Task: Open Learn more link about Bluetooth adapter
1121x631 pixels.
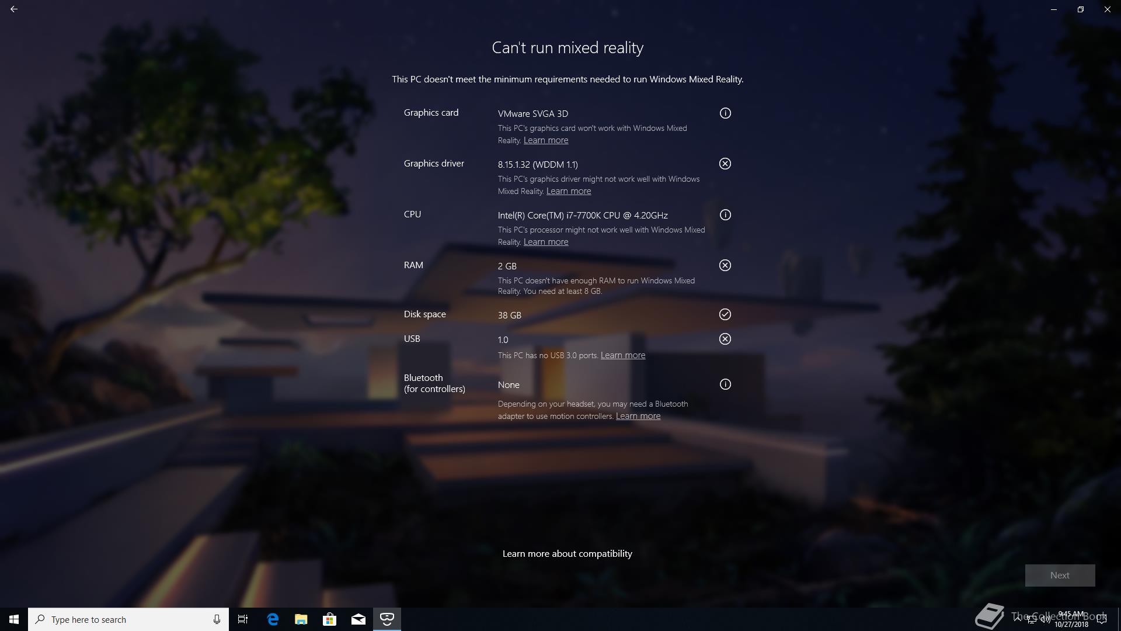Action: pyautogui.click(x=638, y=416)
